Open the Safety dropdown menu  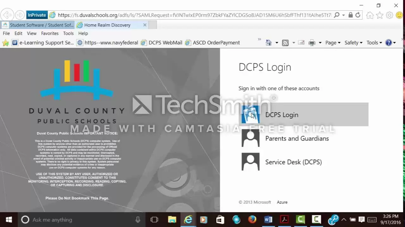[353, 43]
